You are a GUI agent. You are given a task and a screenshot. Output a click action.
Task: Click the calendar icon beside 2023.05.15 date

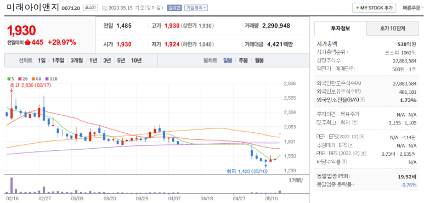coord(104,8)
